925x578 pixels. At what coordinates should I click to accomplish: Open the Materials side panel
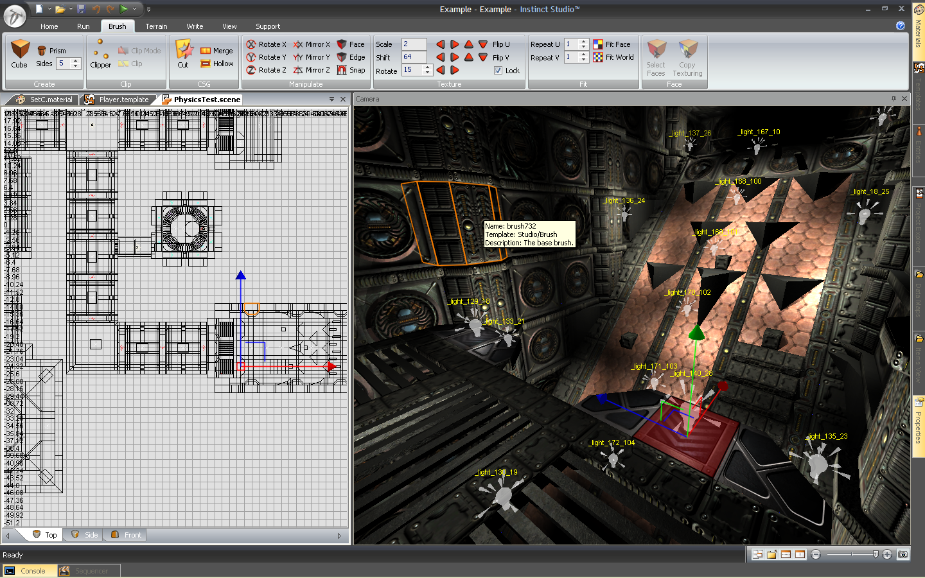click(918, 32)
